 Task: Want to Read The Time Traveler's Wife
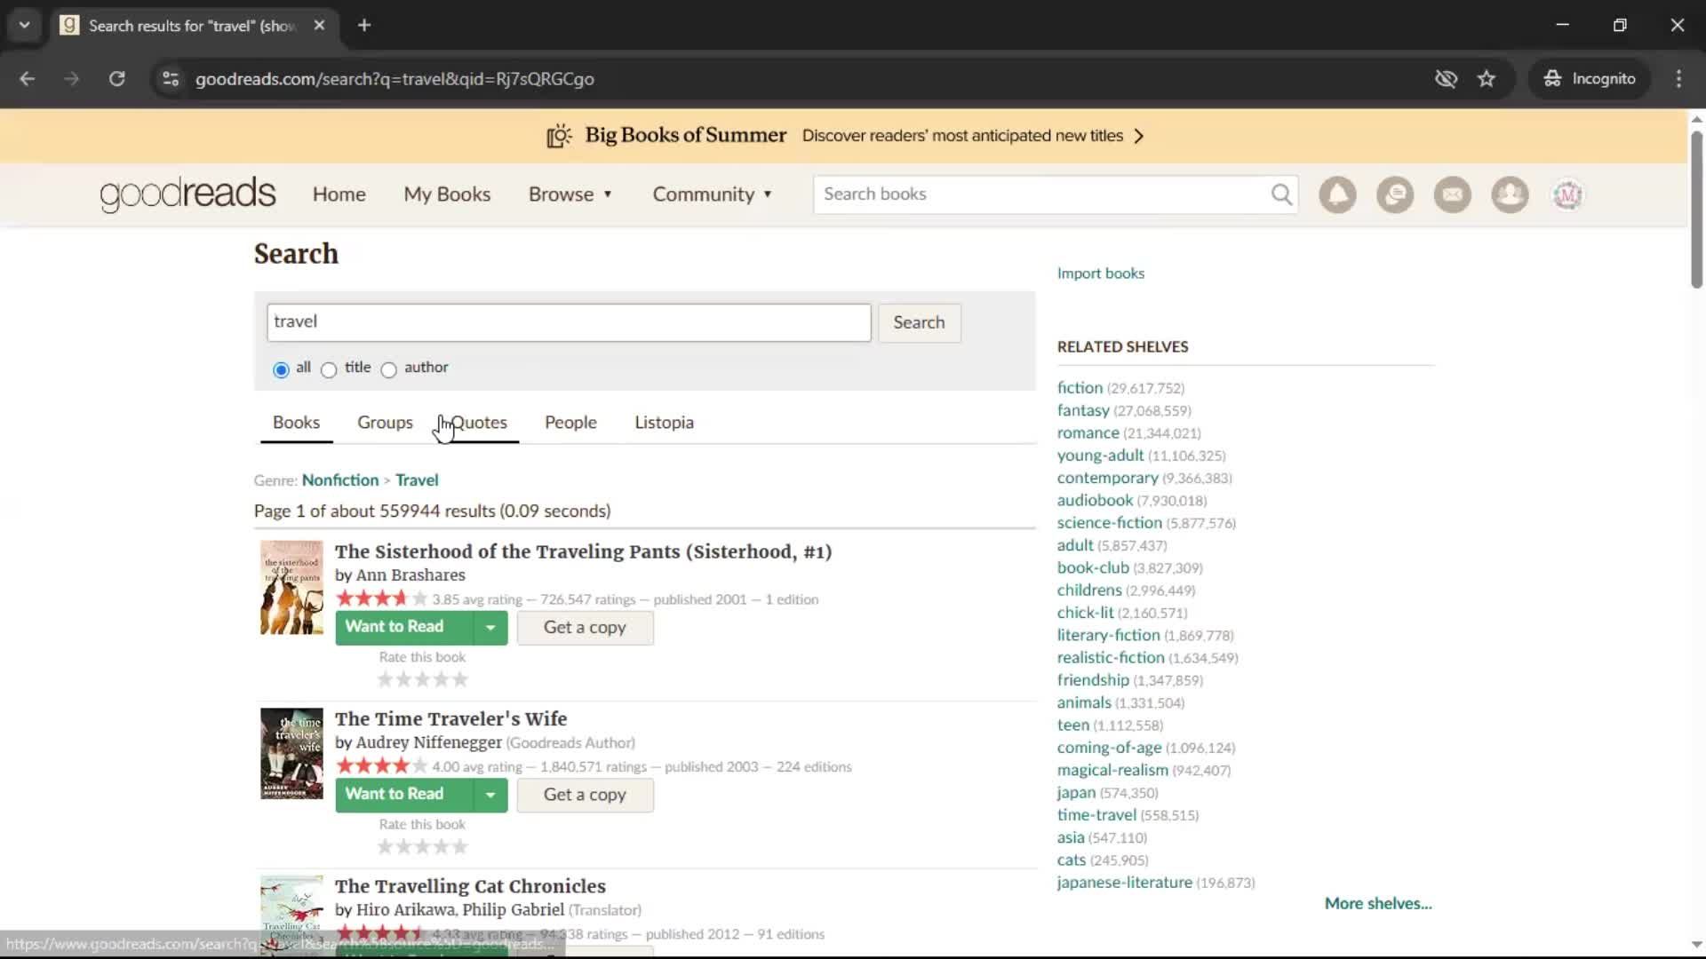[404, 795]
